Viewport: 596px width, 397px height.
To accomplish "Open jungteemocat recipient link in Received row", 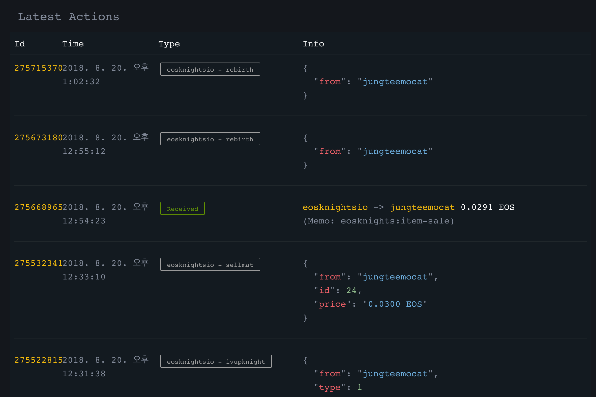I will click(x=422, y=207).
